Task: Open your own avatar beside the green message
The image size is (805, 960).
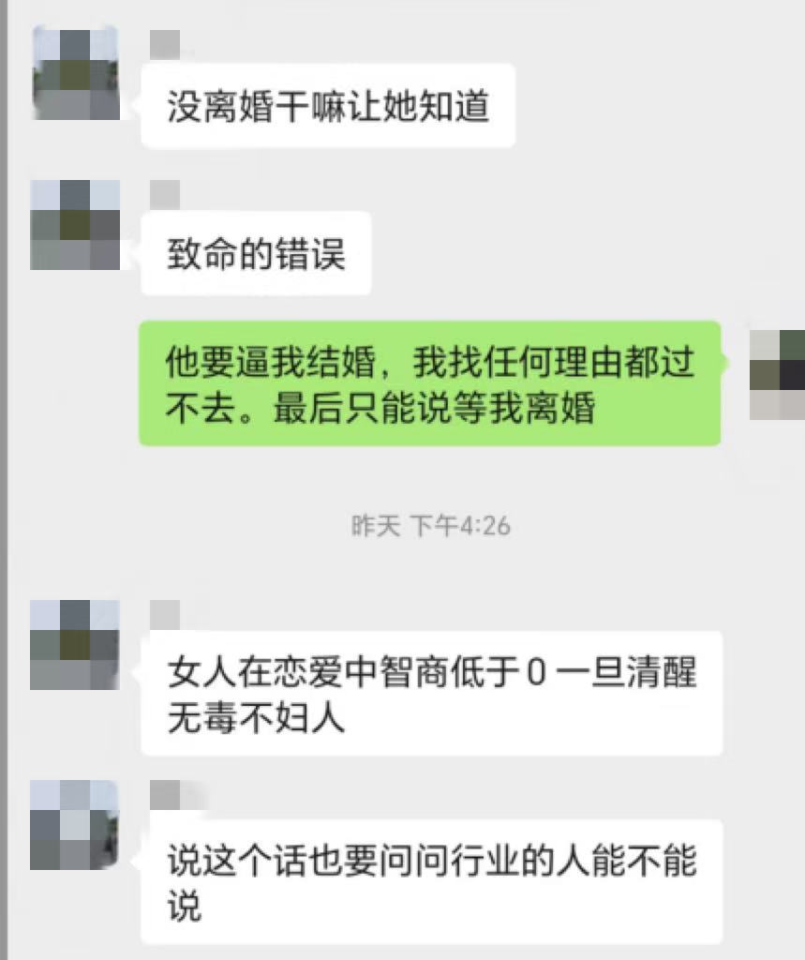Action: point(778,375)
